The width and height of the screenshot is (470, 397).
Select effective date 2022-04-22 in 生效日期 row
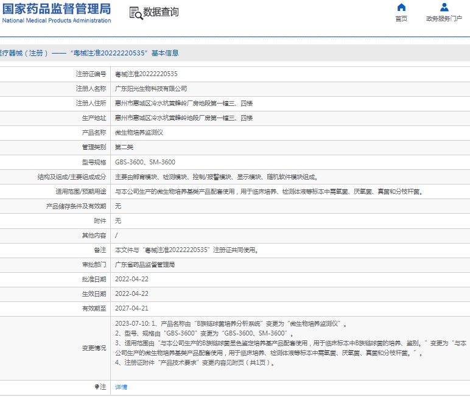(132, 293)
